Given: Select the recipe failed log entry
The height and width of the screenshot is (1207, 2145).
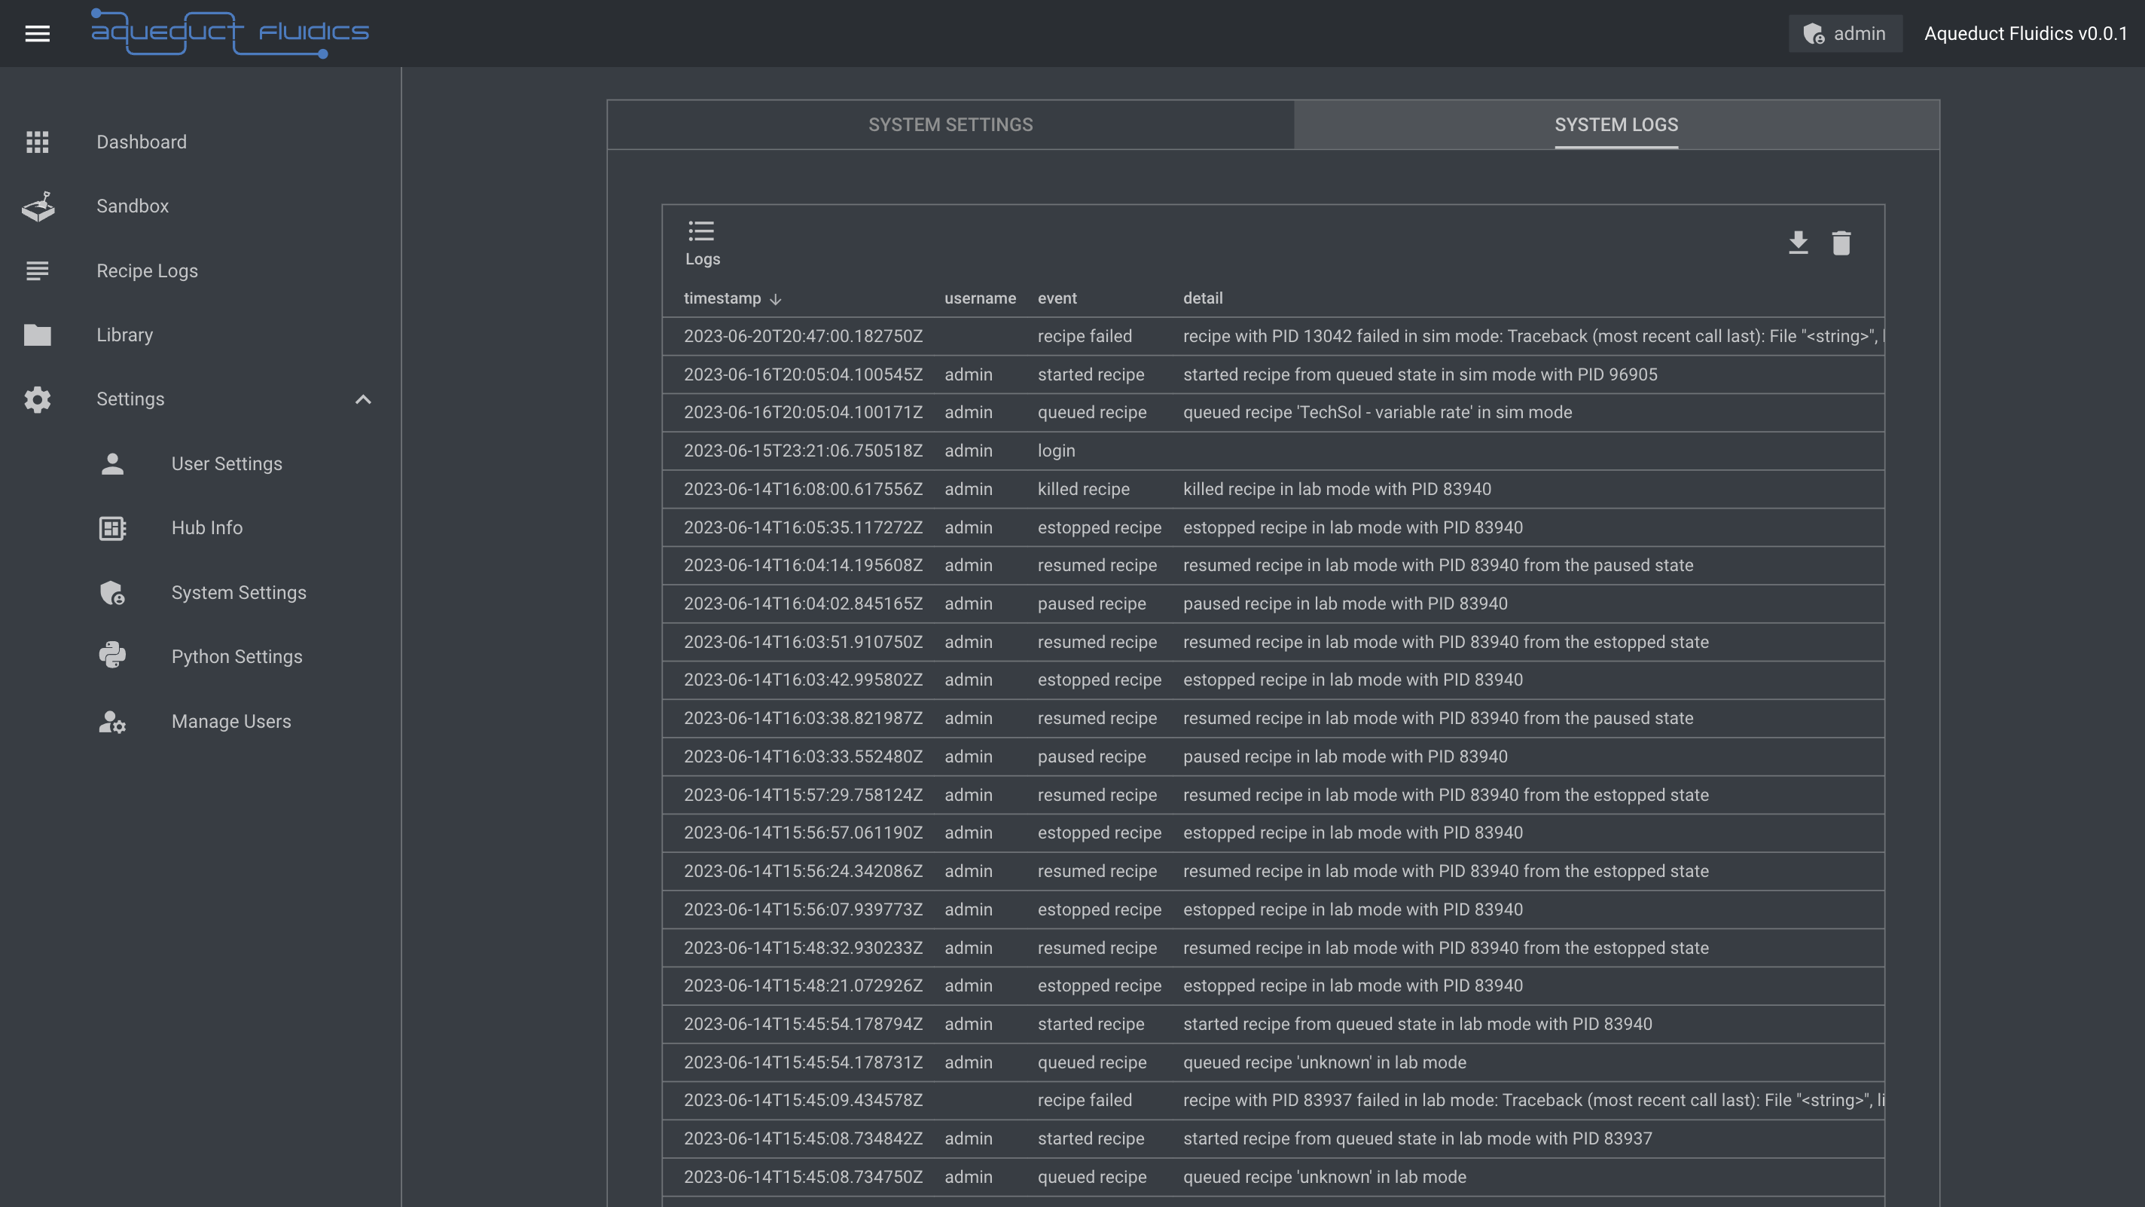Looking at the screenshot, I should pyautogui.click(x=1273, y=336).
